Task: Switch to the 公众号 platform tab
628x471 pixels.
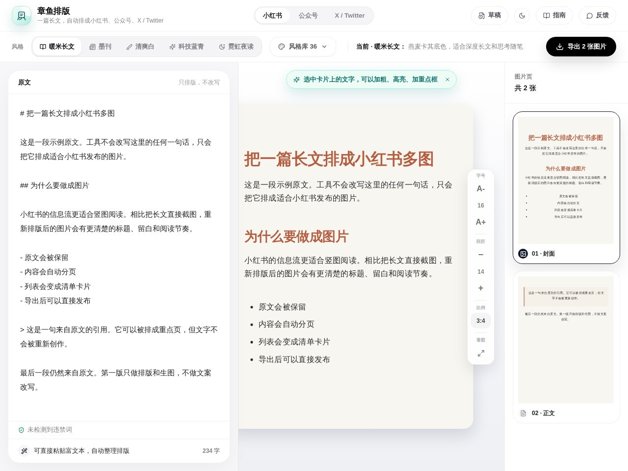Action: [308, 16]
